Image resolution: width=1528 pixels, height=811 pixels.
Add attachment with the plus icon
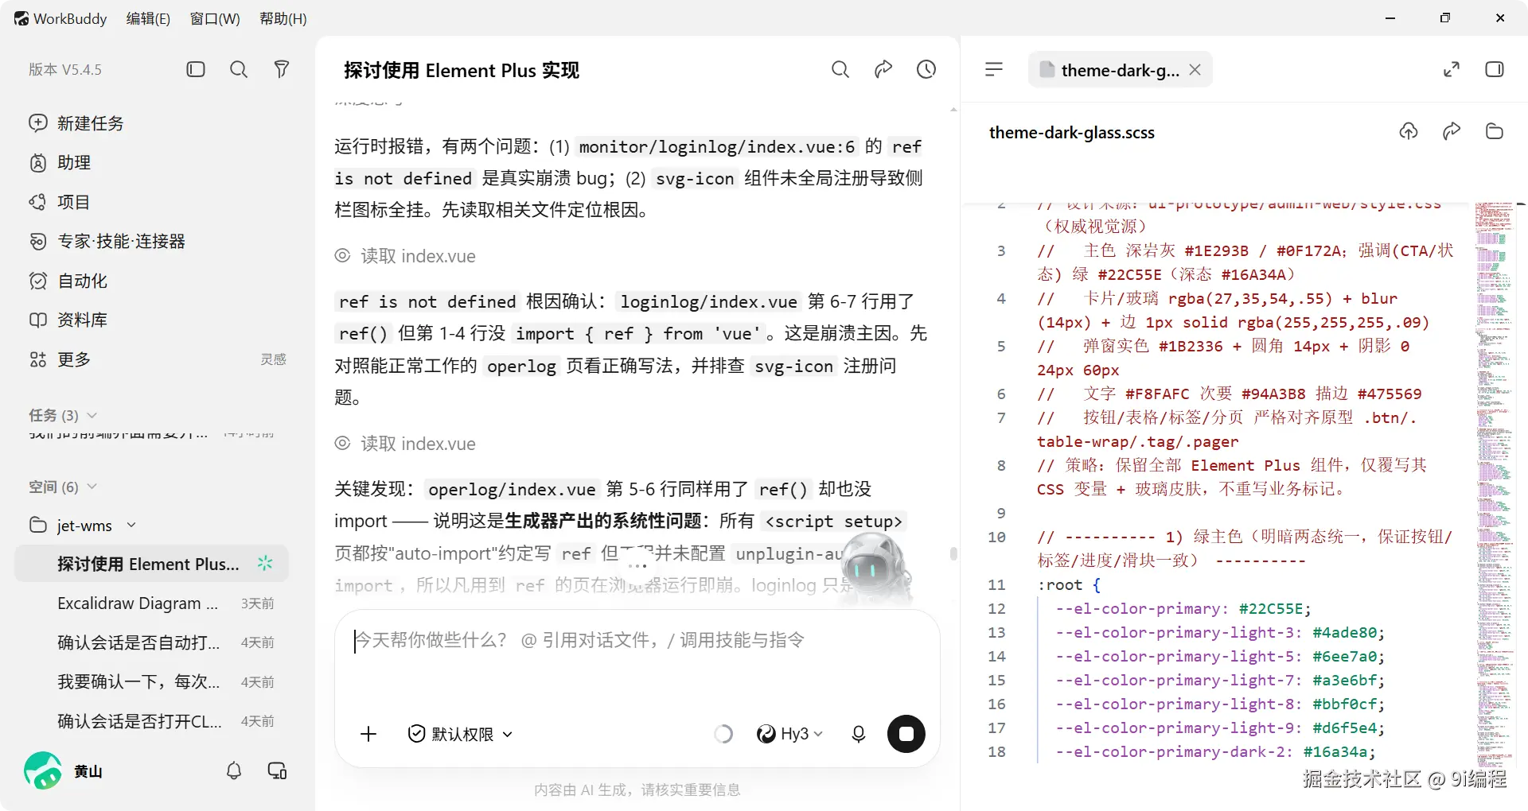click(x=368, y=734)
